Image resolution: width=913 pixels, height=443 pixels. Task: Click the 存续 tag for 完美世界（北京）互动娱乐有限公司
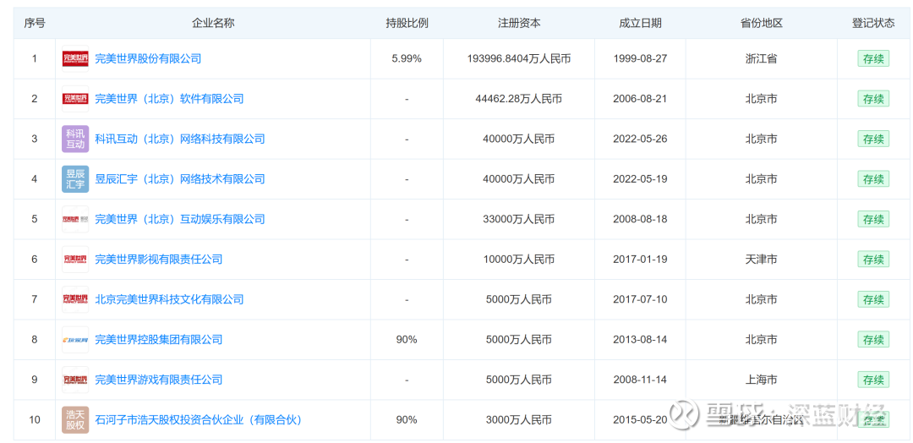point(872,220)
